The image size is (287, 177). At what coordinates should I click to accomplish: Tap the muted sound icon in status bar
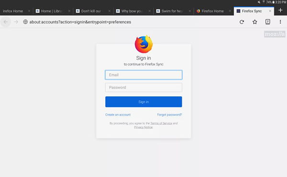[x=259, y=2]
